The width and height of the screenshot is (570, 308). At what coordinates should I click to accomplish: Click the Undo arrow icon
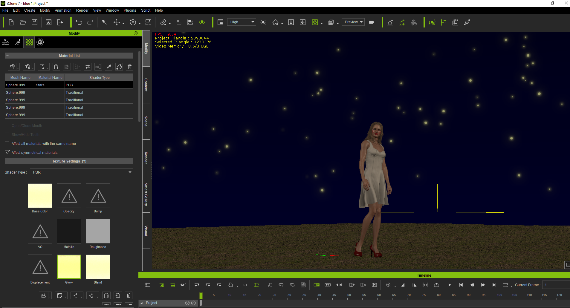tap(79, 22)
